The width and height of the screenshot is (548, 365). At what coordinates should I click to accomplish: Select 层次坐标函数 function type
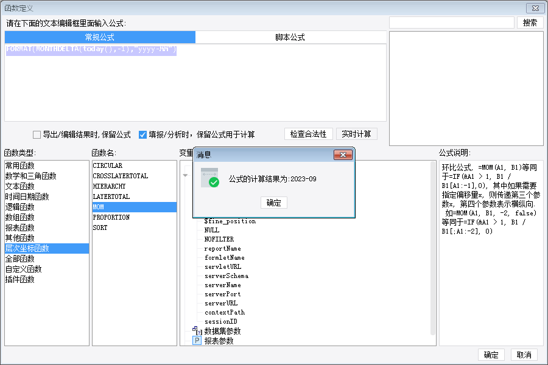pyautogui.click(x=47, y=248)
